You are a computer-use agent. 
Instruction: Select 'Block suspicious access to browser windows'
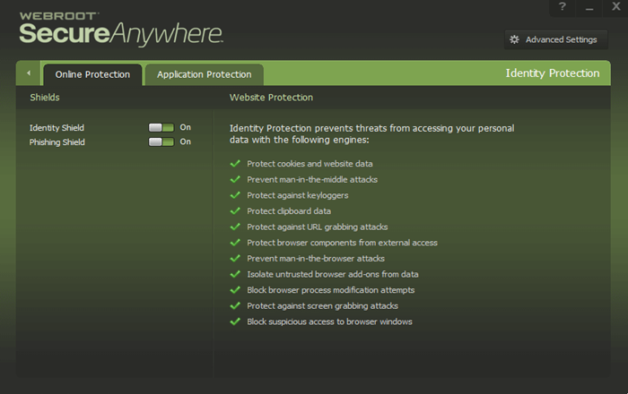coord(329,321)
